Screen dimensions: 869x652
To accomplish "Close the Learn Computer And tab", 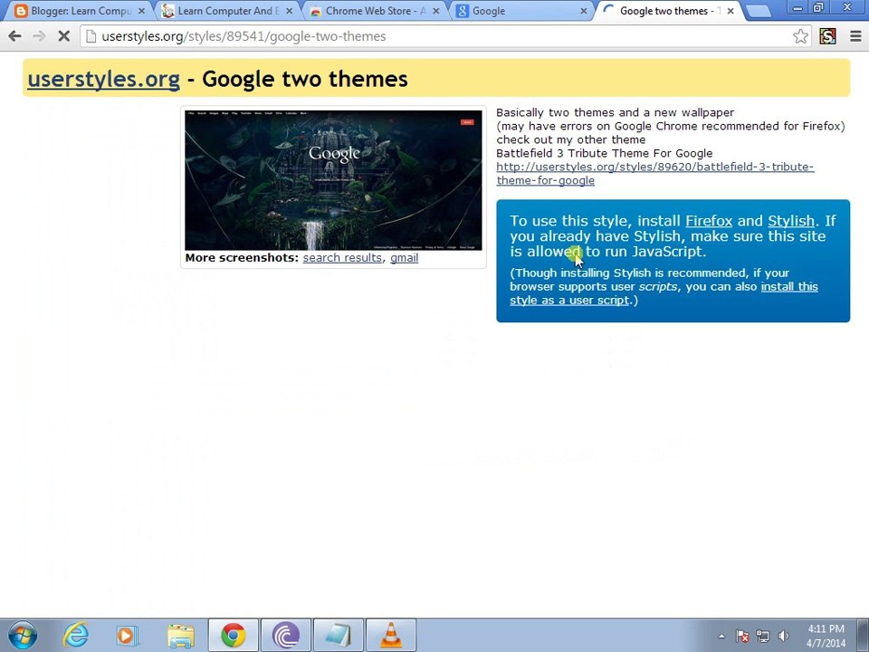I will point(290,11).
